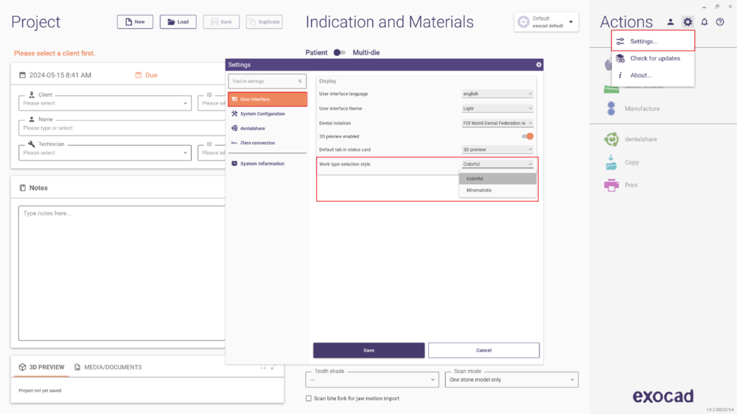Choose Minimalistic option in list

click(x=497, y=190)
